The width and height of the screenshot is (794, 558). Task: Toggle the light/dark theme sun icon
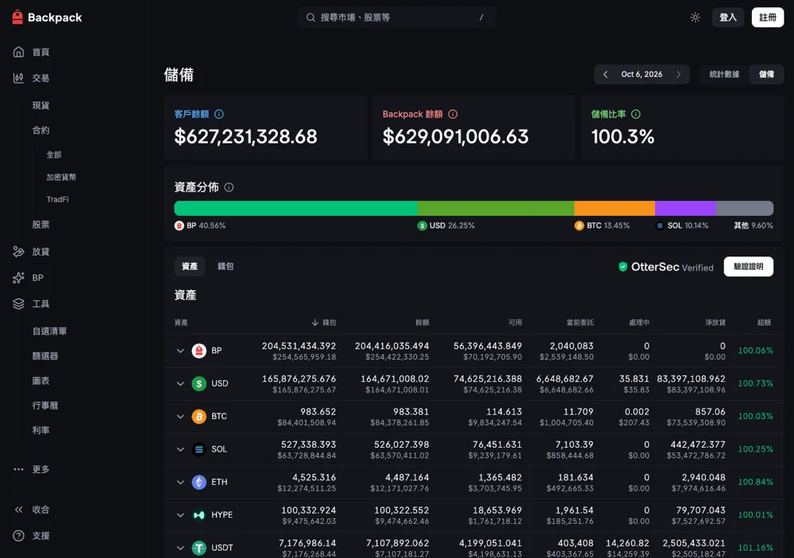coord(696,17)
